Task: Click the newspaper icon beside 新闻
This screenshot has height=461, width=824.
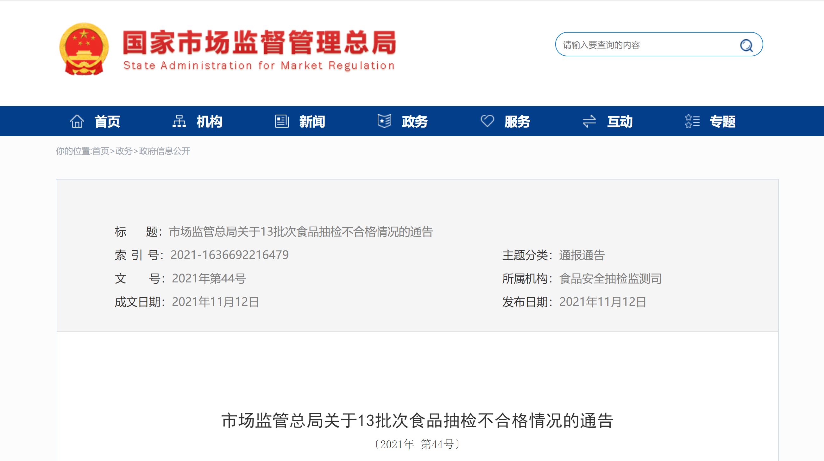Action: point(281,121)
